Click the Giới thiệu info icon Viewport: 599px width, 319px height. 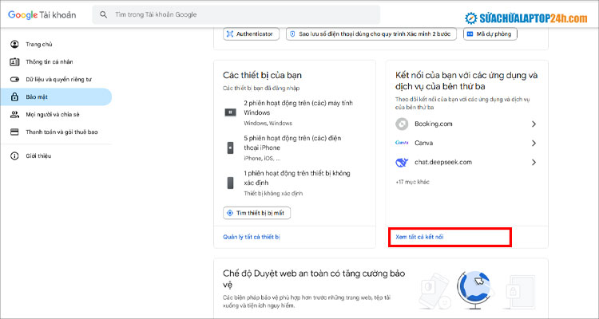[x=14, y=156]
